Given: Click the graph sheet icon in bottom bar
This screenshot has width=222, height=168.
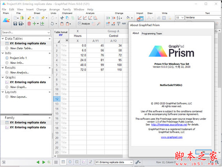Looking at the screenshot, I should 84,162.
